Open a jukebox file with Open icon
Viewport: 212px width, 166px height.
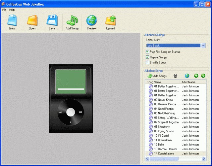(x=32, y=20)
